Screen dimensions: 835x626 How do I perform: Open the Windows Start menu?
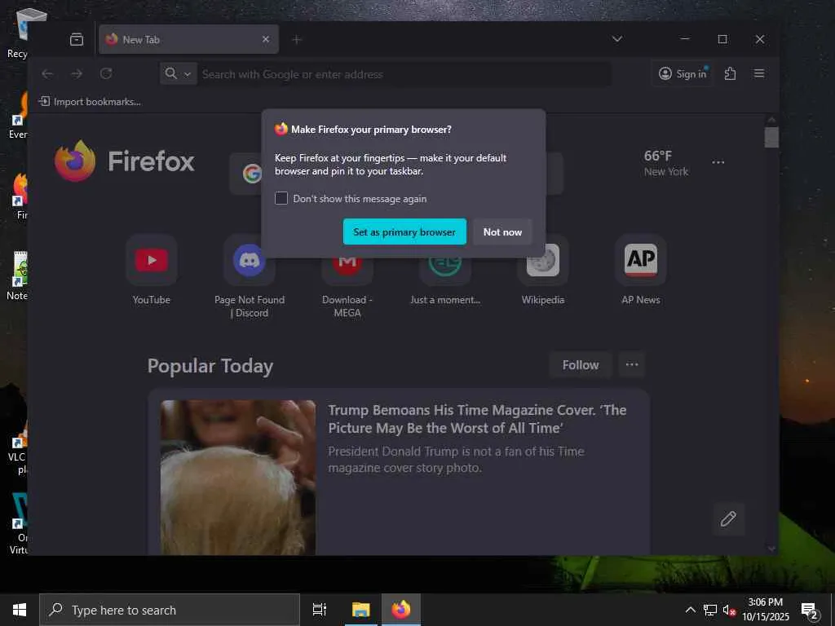coord(20,610)
